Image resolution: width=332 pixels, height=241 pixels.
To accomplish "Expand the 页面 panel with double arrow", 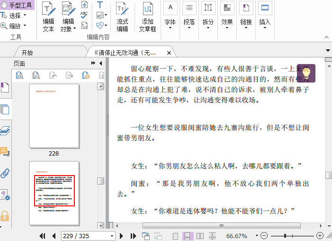I will 93,63.
